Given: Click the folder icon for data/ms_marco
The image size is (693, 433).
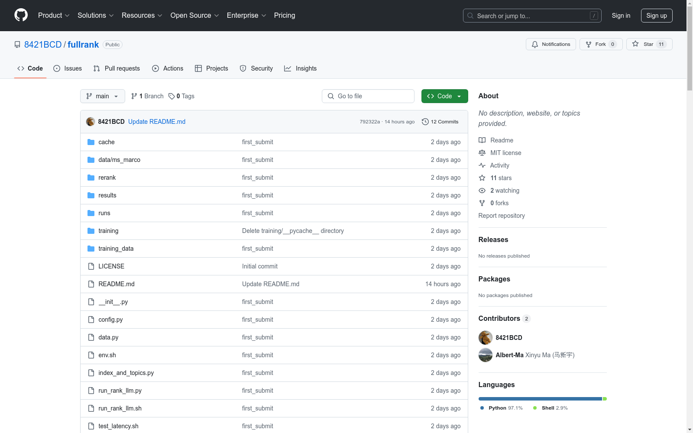Looking at the screenshot, I should (x=91, y=160).
